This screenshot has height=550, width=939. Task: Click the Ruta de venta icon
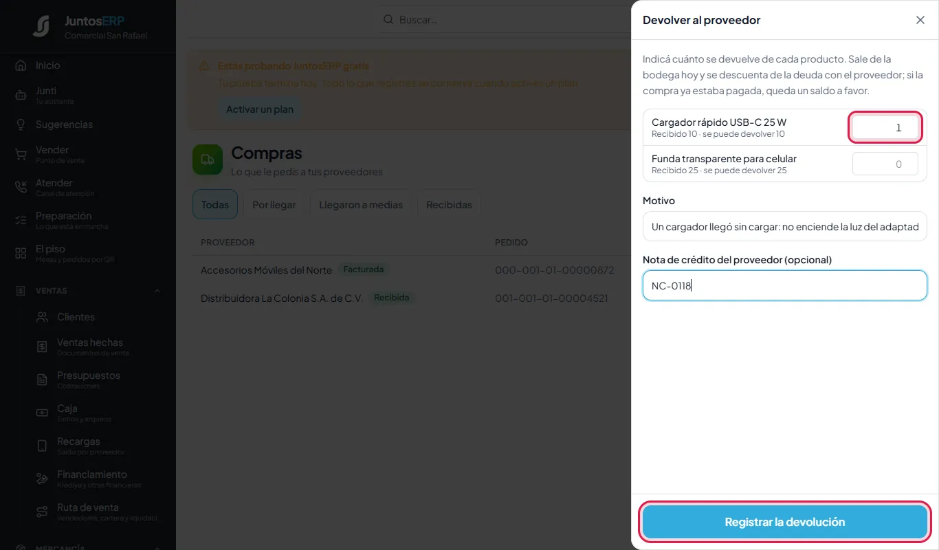tap(42, 511)
